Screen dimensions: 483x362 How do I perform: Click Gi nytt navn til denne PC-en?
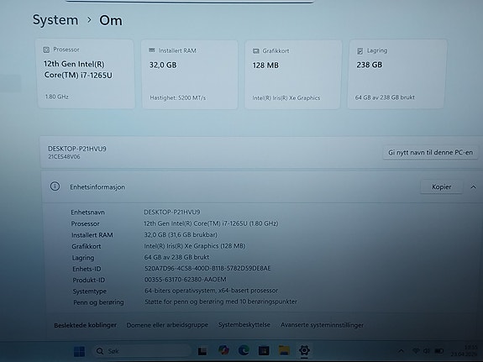[430, 153]
